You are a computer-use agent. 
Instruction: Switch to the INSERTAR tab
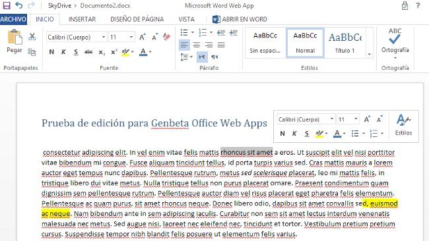(82, 19)
